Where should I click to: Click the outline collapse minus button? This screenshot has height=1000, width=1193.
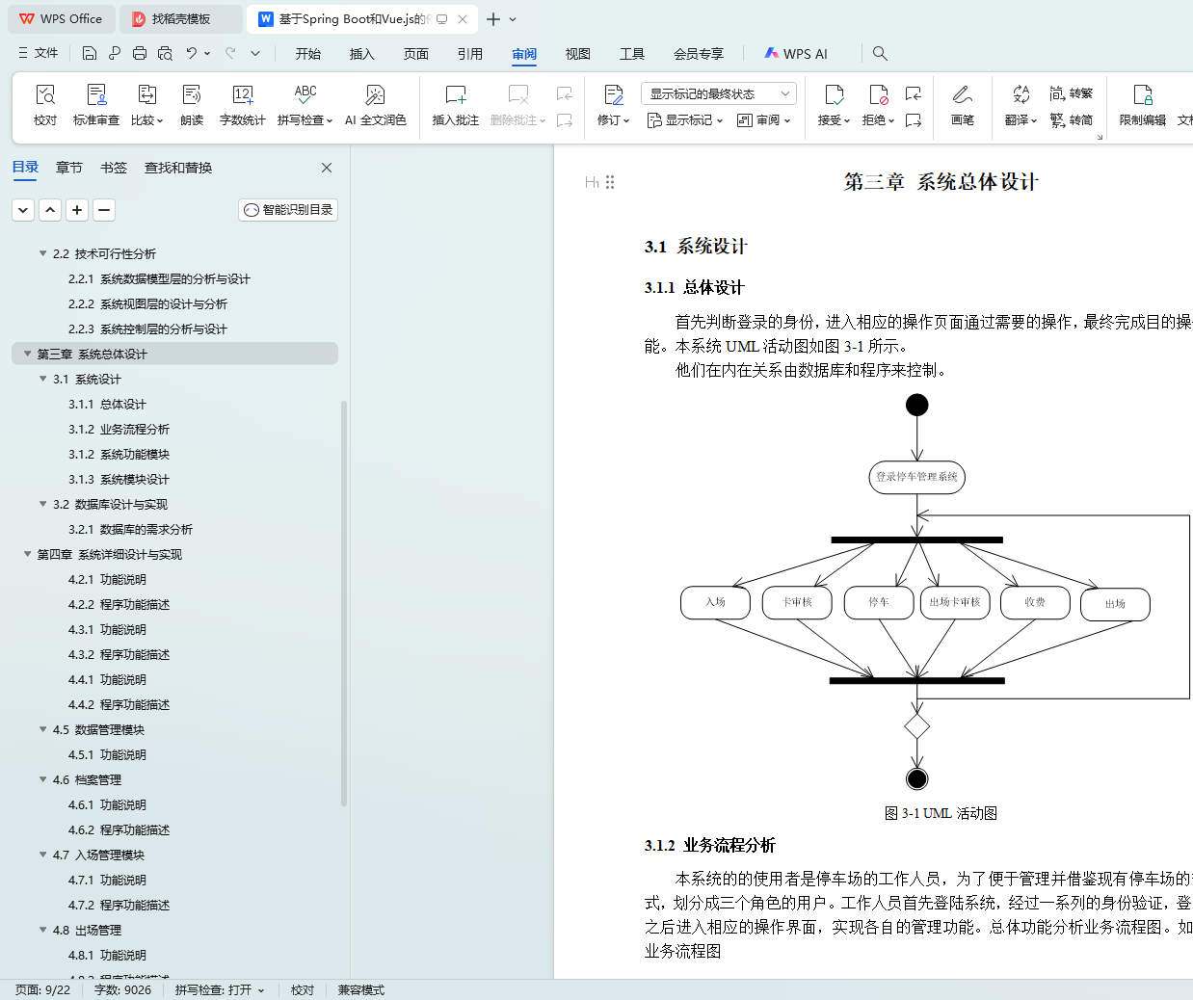(104, 209)
